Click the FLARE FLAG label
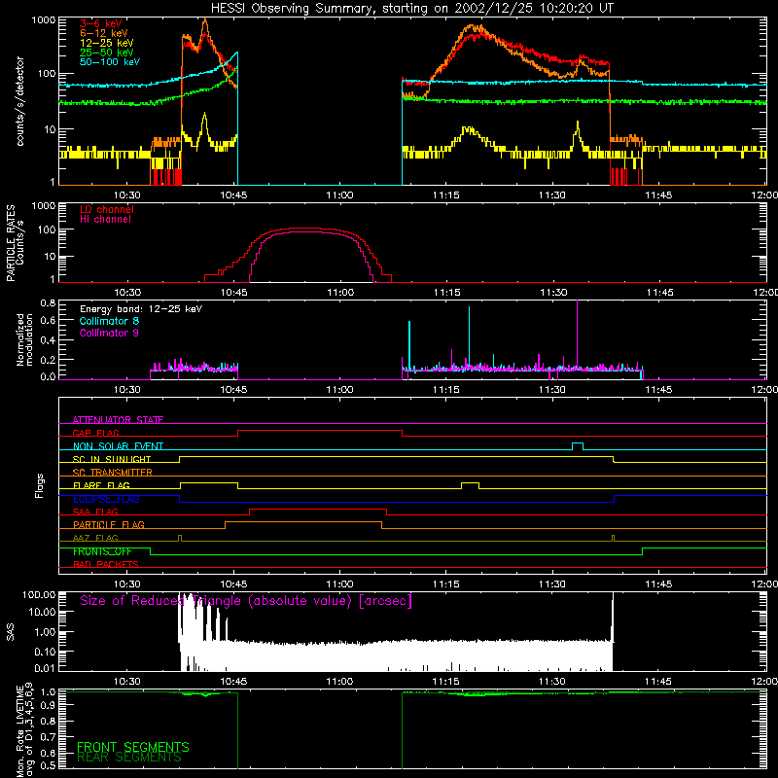The width and height of the screenshot is (778, 778). click(x=101, y=485)
